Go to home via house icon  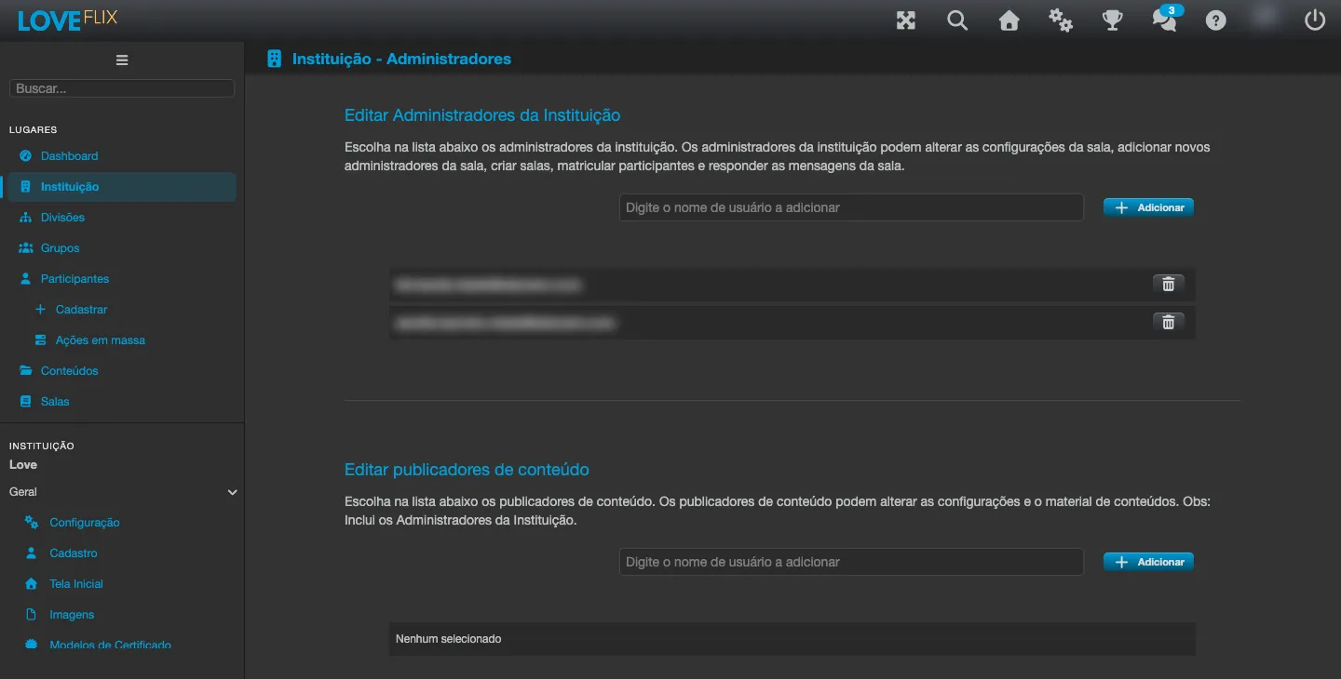(x=1009, y=20)
